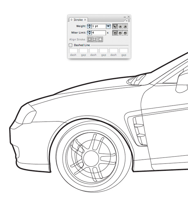
Task: Choose the Miter Join corner icon
Action: point(115,33)
